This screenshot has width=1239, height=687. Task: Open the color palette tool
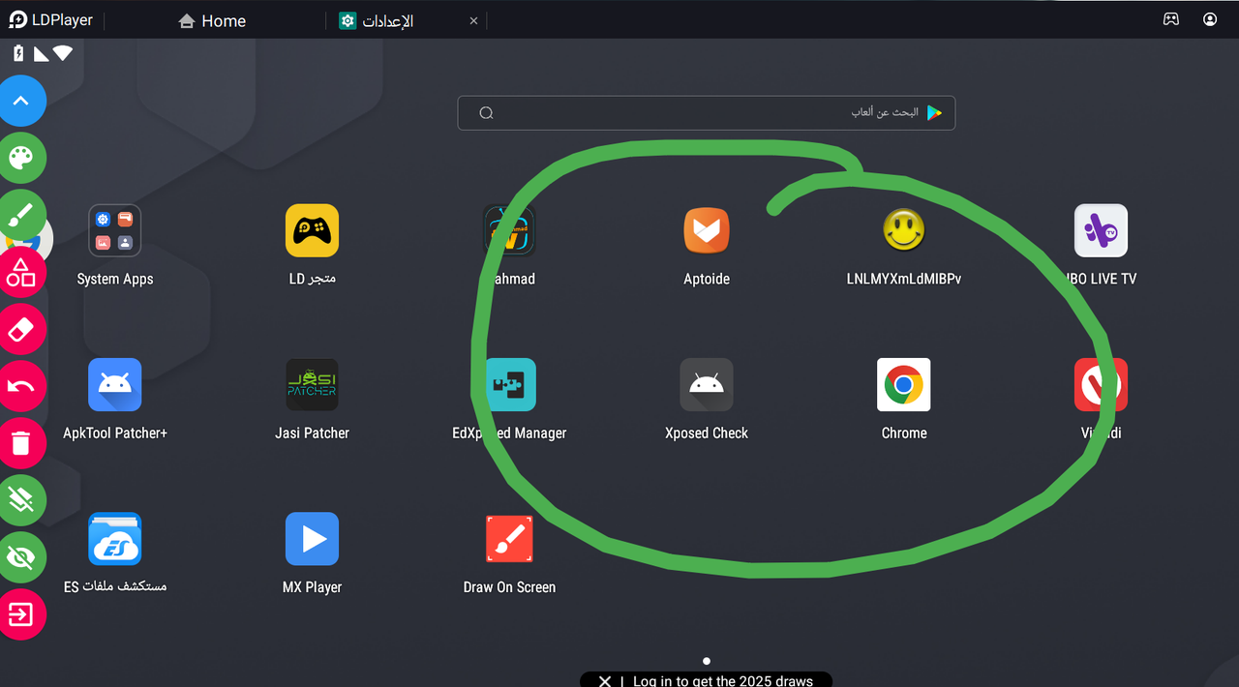click(x=20, y=158)
